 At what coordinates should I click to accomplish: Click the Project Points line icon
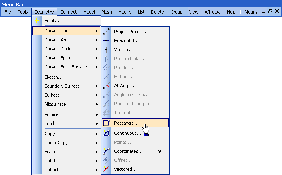[x=106, y=32]
